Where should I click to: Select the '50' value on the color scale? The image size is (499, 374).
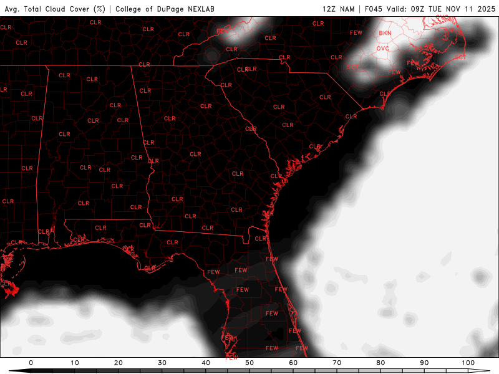click(249, 363)
